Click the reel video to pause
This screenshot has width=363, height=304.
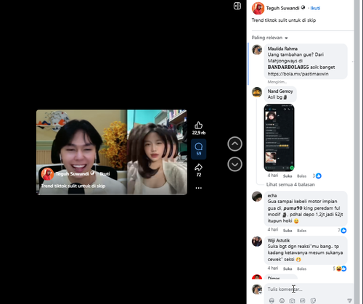click(112, 152)
